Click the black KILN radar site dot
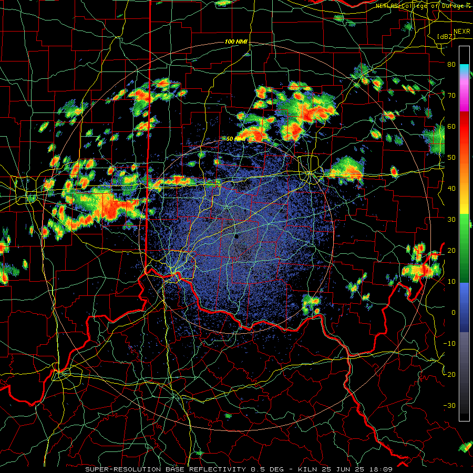This screenshot has width=473, height=473. [237, 236]
